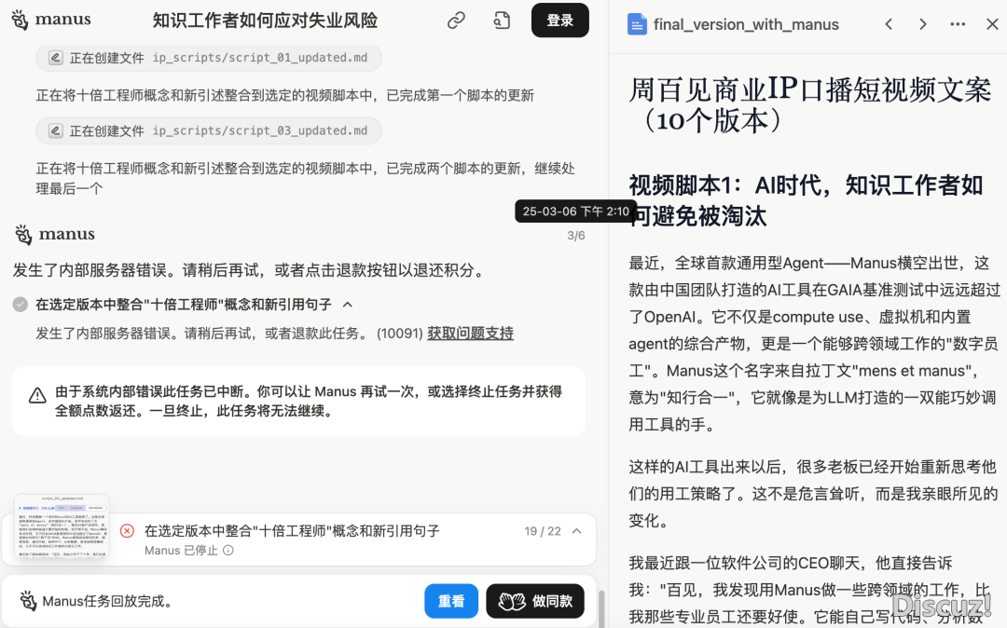
Task: Click the 登录 login button
Action: [x=560, y=20]
